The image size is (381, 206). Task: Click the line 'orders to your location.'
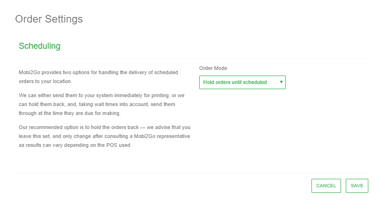(45, 82)
